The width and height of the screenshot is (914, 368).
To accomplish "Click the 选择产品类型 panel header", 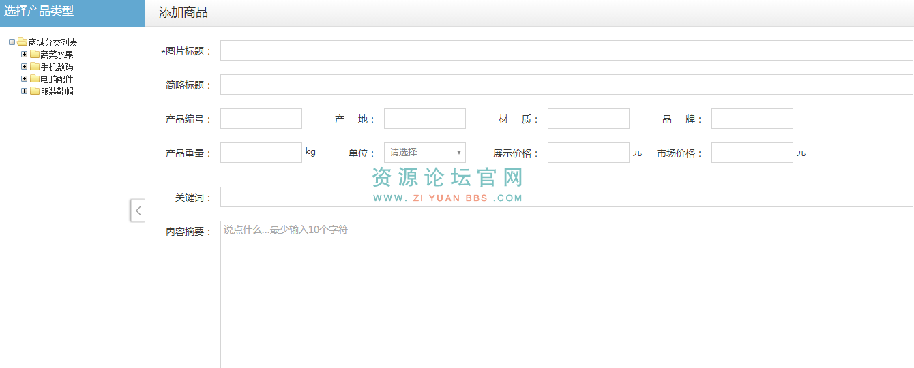I will tap(72, 13).
